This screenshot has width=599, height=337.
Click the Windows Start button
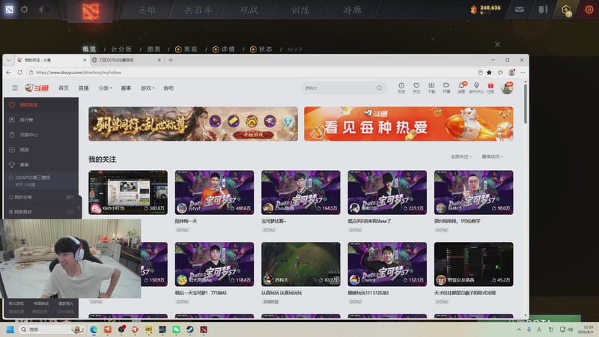click(x=10, y=330)
